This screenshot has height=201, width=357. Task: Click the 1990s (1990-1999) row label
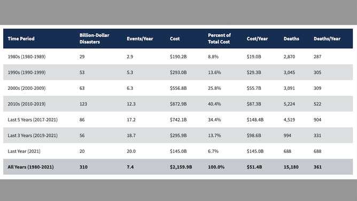[27, 72]
